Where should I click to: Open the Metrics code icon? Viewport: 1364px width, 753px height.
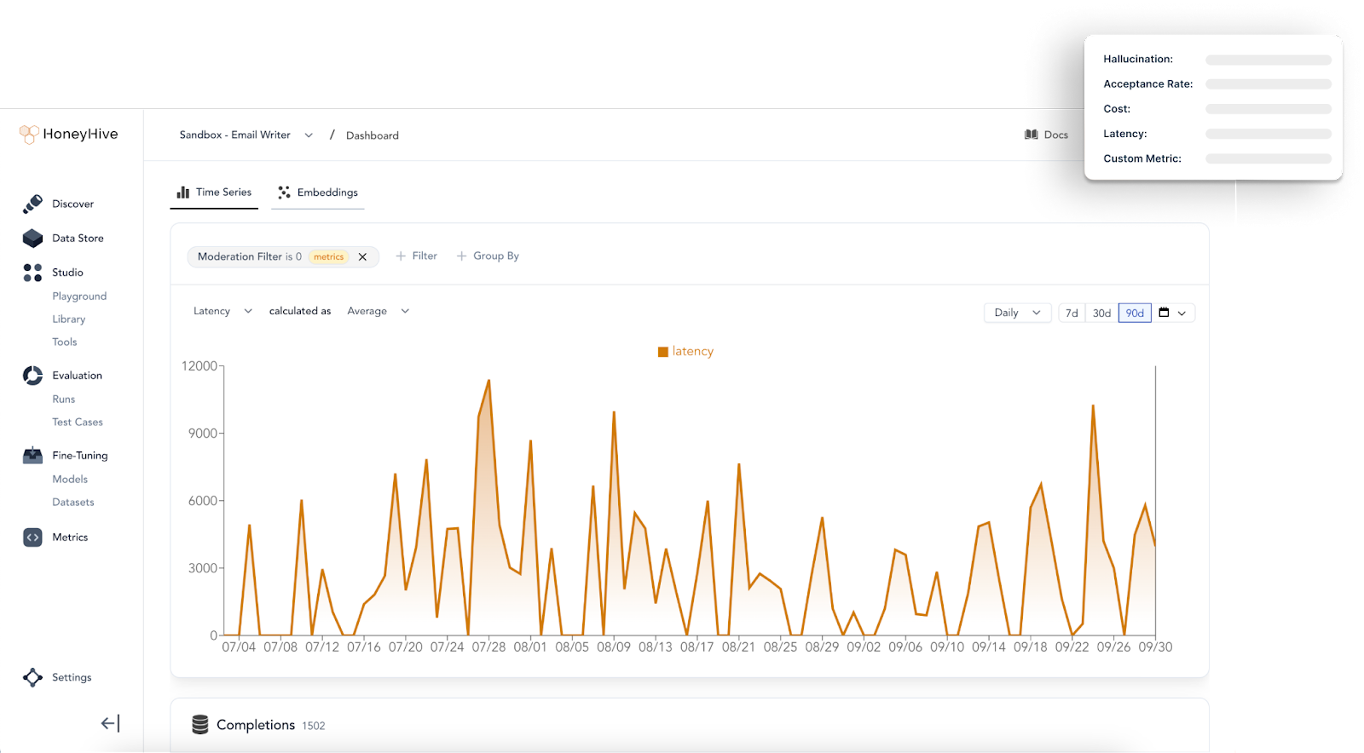(x=32, y=537)
